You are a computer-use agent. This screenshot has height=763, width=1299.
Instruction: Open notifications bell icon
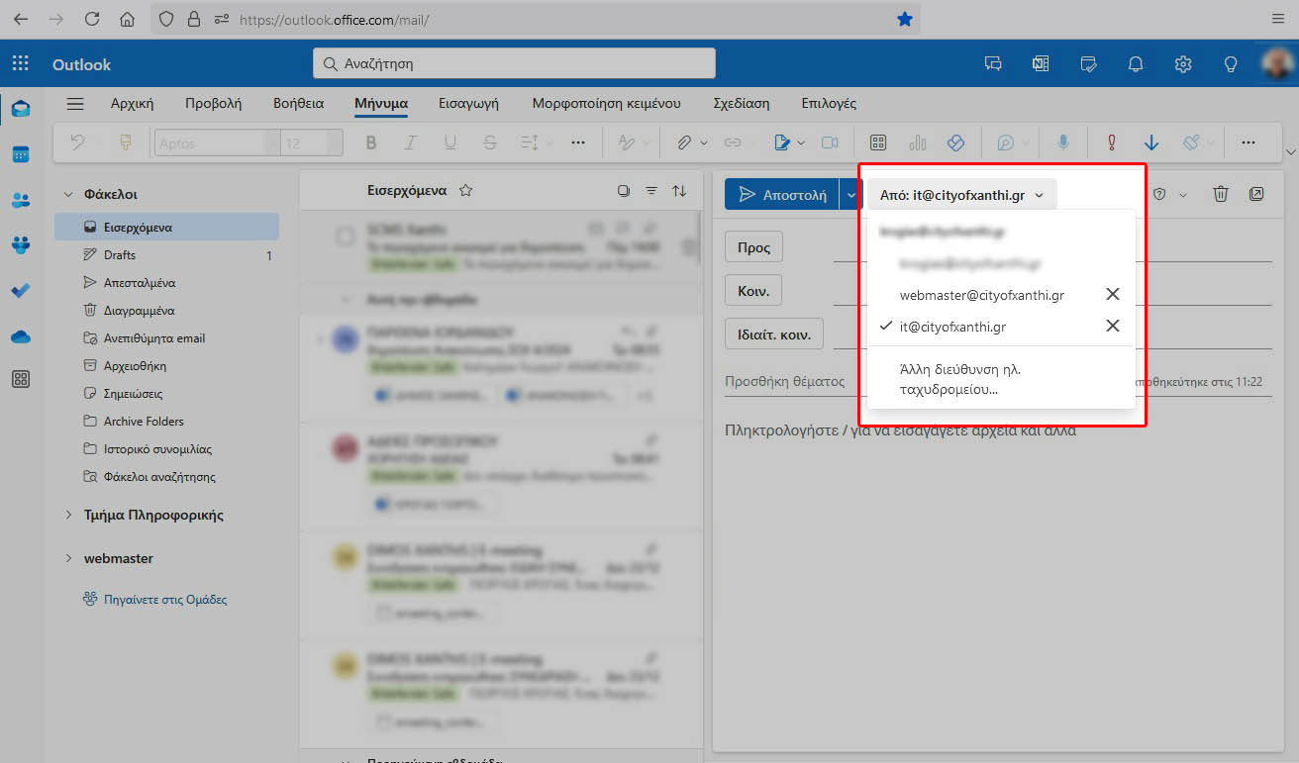1136,64
